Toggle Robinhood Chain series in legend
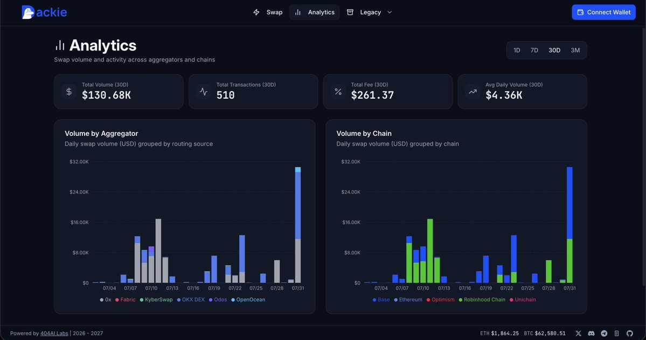646x340 pixels. [x=482, y=300]
